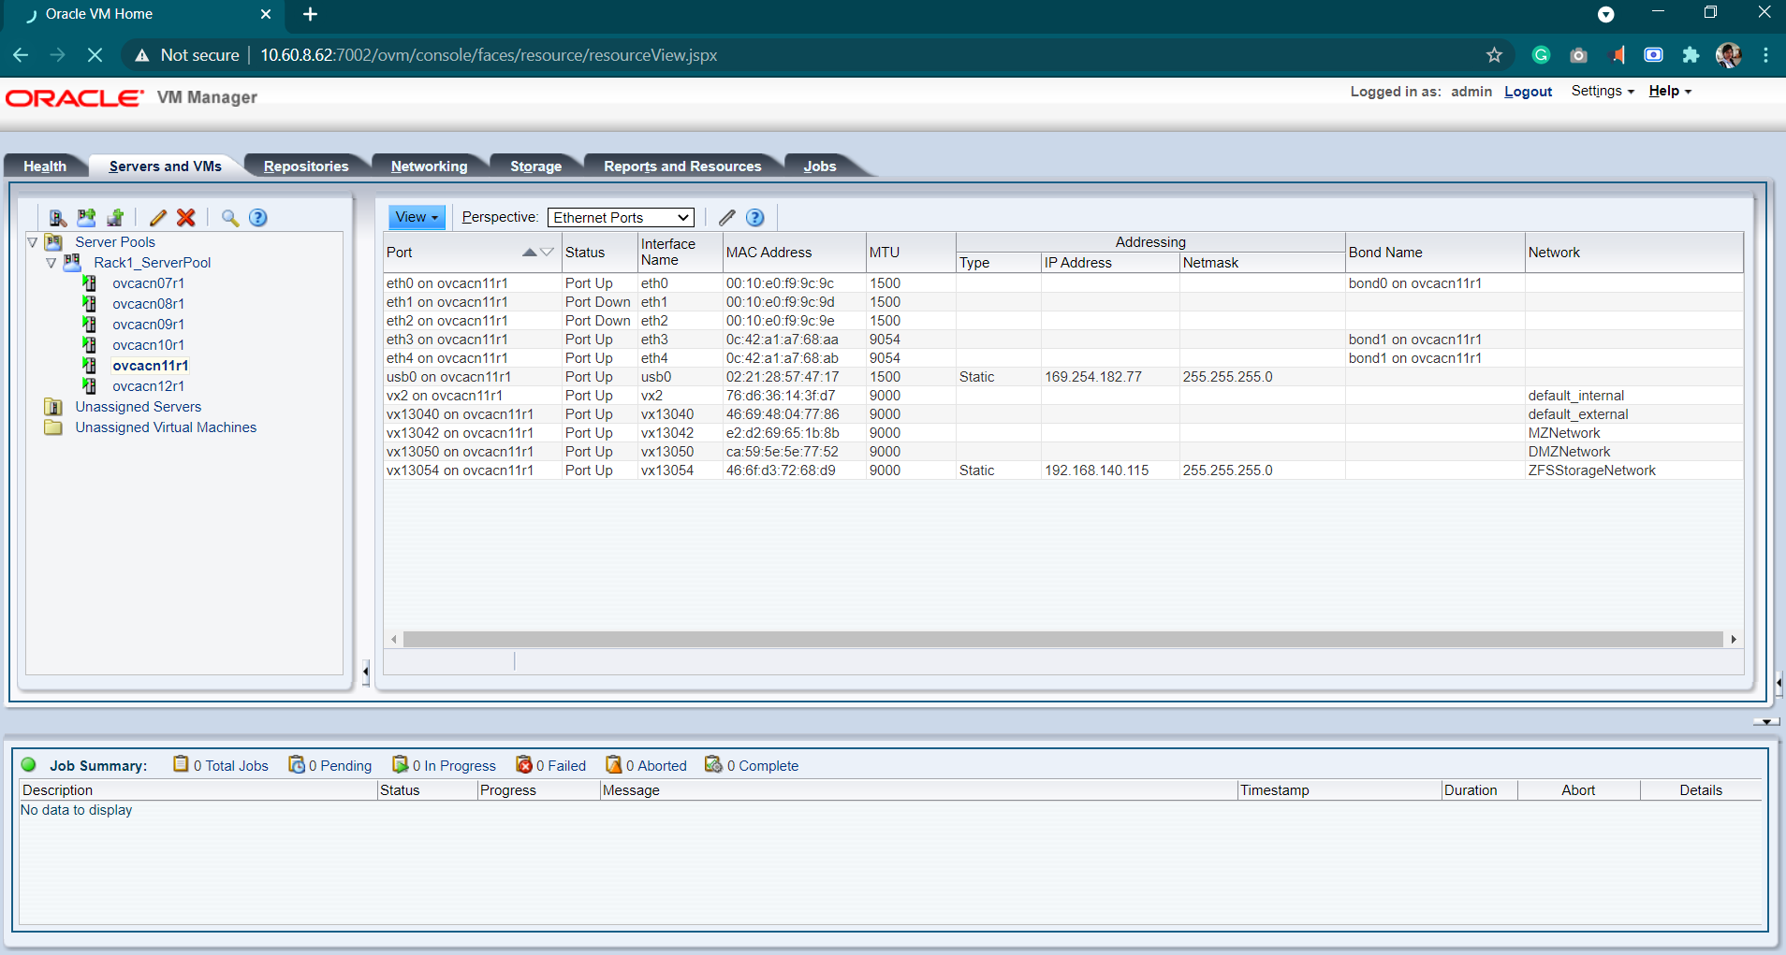Open the Perspective Ethernet Ports dropdown
The height and width of the screenshot is (955, 1786).
(x=621, y=218)
